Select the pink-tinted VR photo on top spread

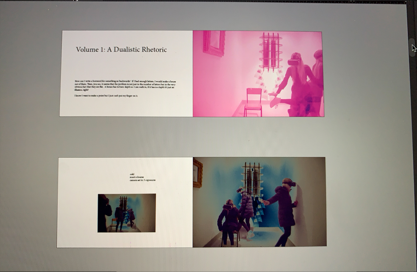click(258, 74)
